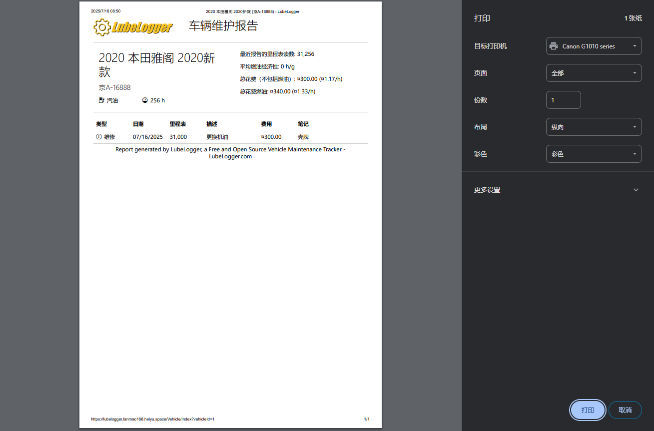Screen dimensions: 654x431
Task: Click the maintenance alert icon beside 维修
Action: (98, 137)
